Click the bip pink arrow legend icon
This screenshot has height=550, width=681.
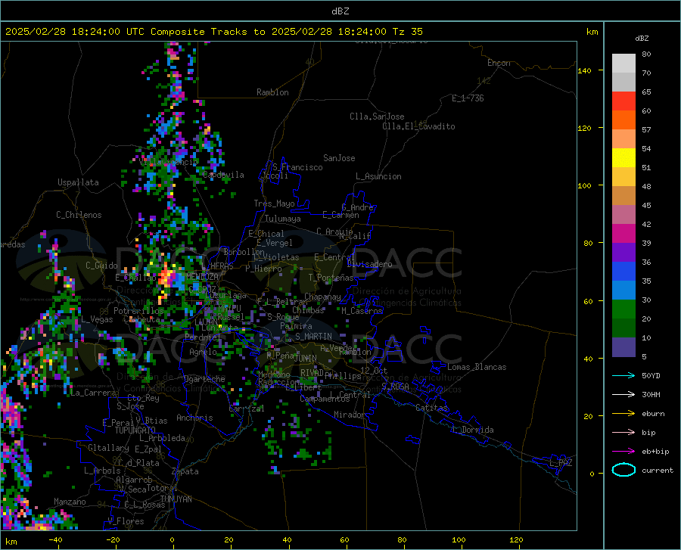(623, 433)
